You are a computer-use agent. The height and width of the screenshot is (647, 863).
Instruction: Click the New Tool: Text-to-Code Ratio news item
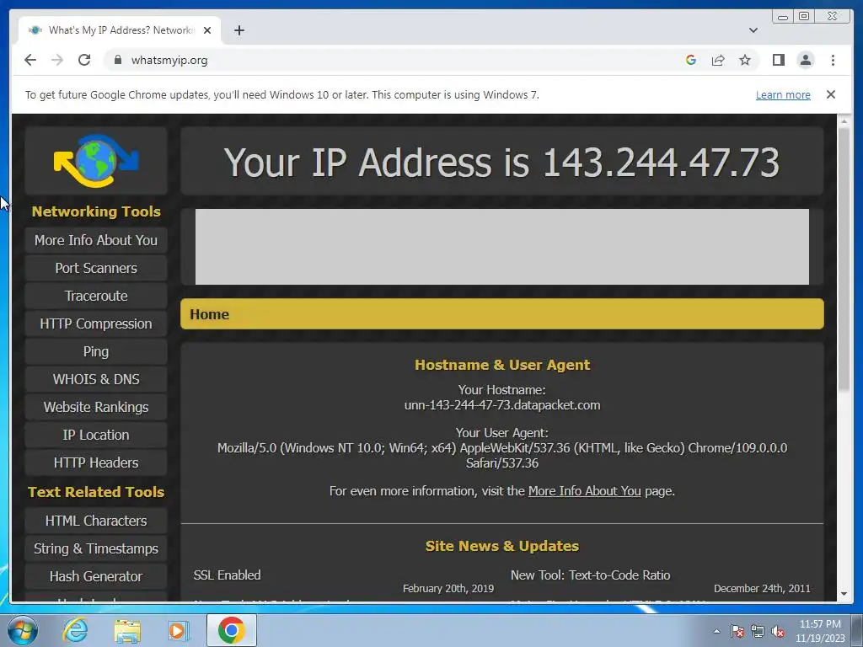(x=590, y=575)
